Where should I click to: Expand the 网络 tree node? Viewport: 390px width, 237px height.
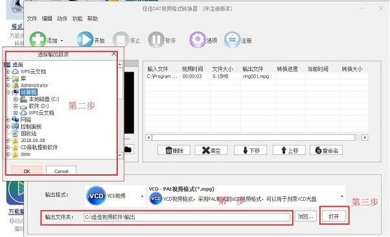point(8,119)
